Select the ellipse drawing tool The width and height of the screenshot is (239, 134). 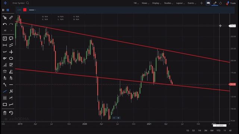(11, 58)
